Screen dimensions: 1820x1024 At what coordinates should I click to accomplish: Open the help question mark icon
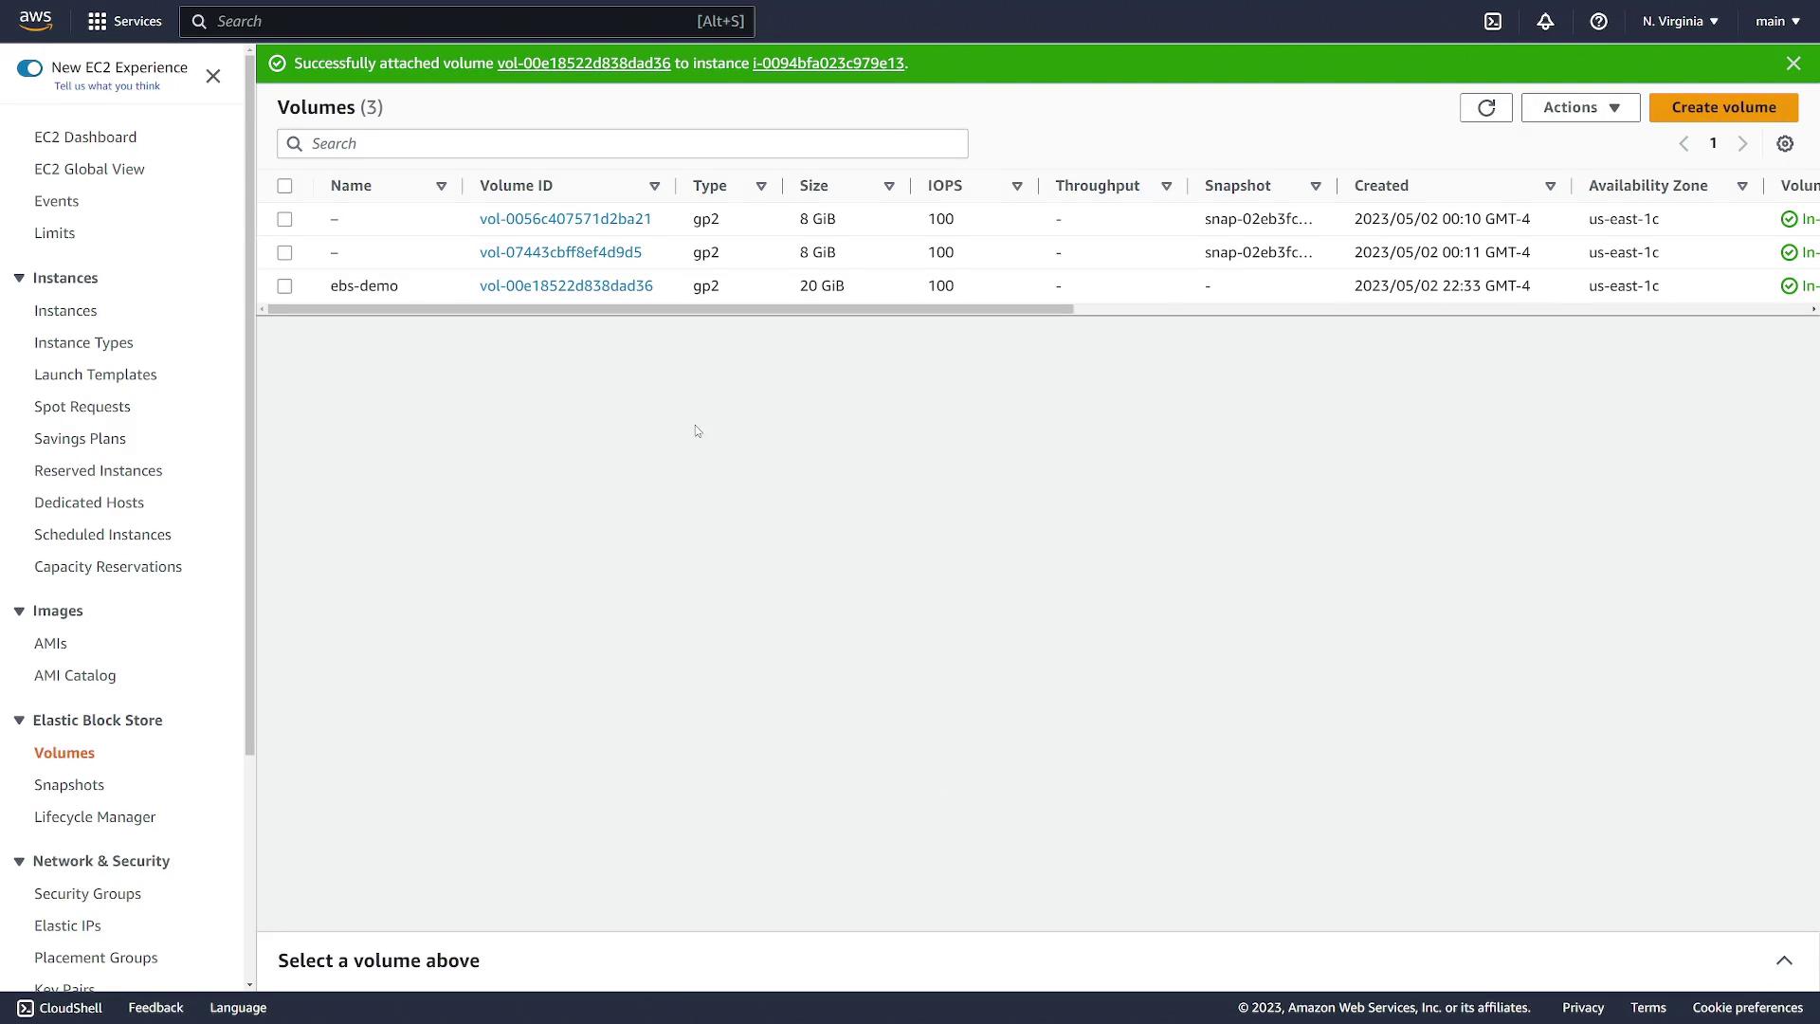coord(1598,21)
